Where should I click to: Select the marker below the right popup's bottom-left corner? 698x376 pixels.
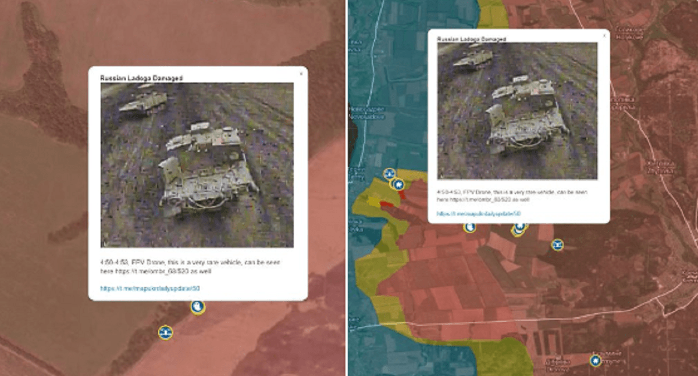pos(469,227)
